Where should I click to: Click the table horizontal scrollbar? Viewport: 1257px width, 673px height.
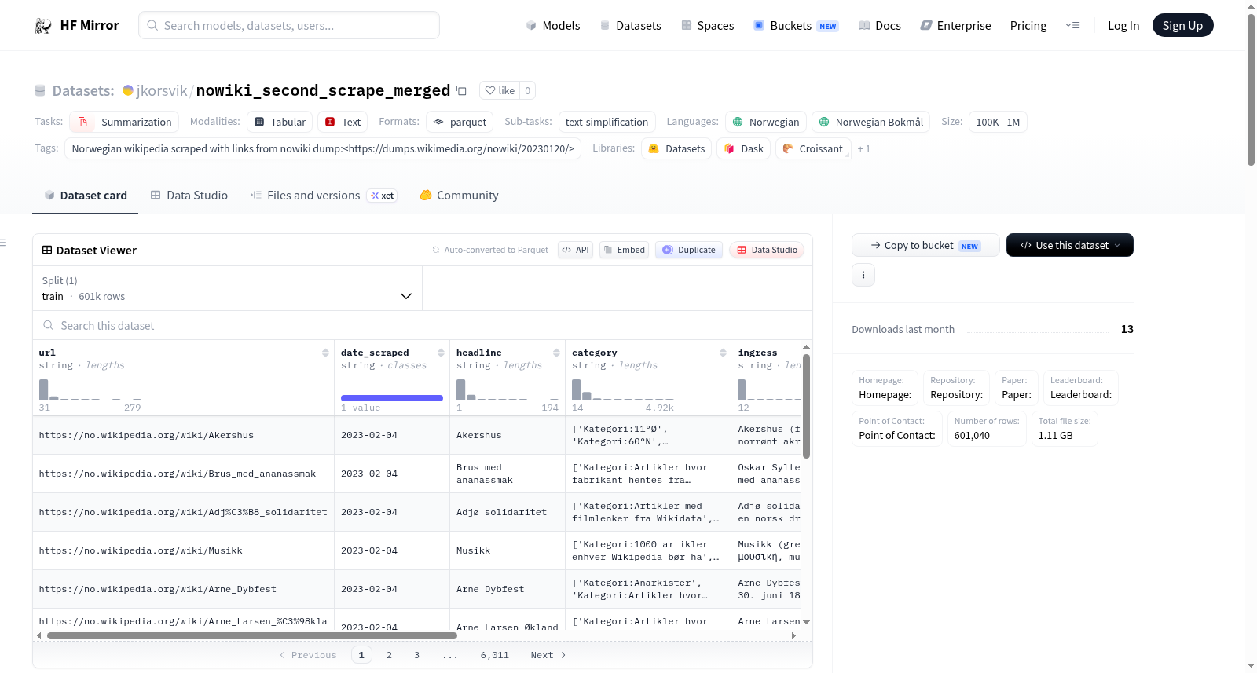[x=251, y=635]
